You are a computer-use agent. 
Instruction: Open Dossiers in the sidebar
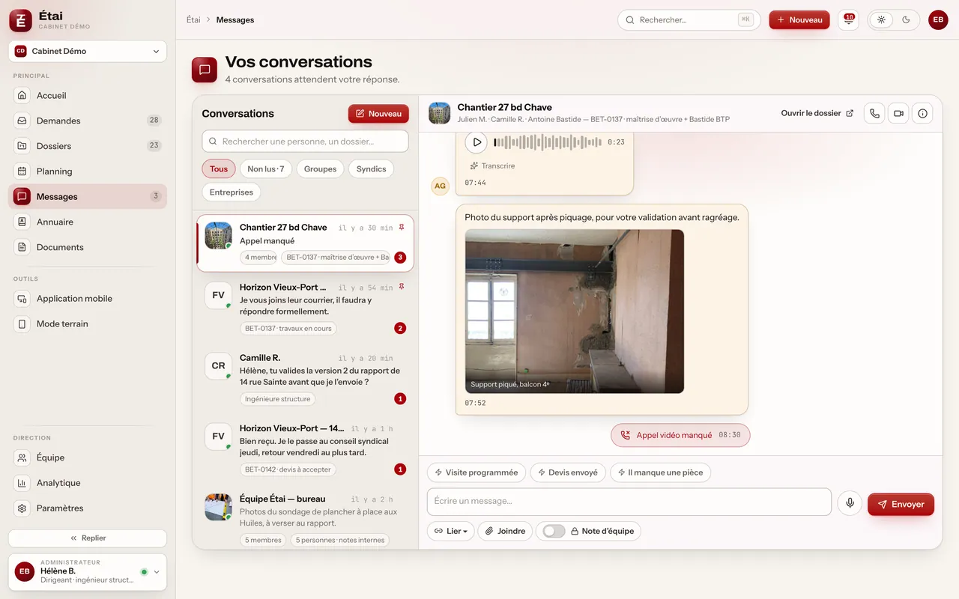(x=88, y=146)
